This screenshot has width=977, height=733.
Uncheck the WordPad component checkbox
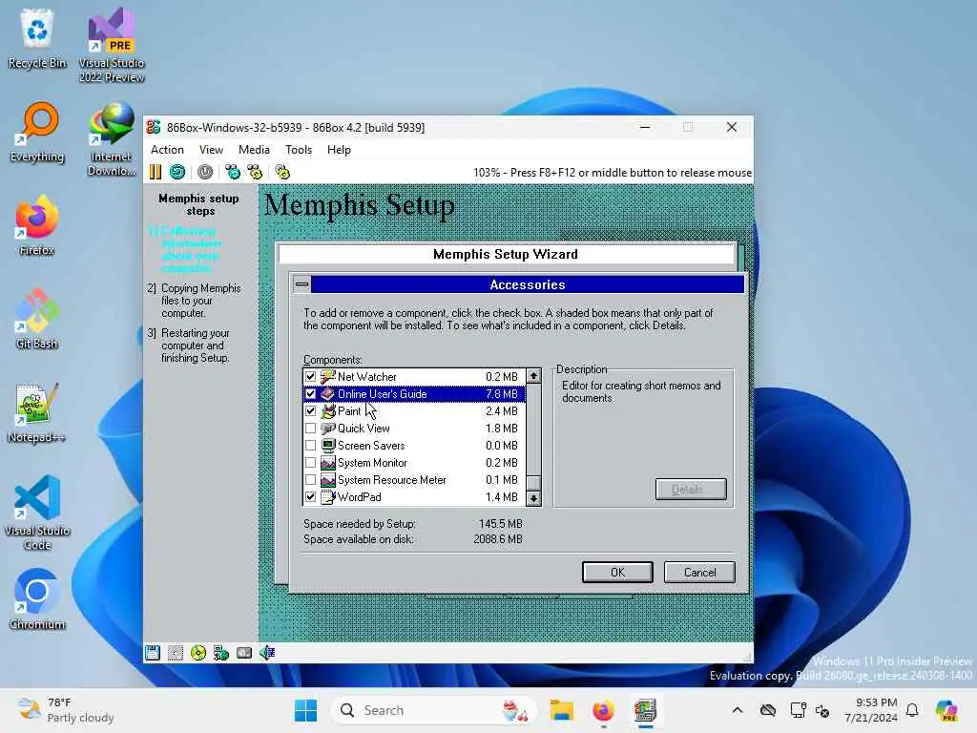[x=310, y=497]
